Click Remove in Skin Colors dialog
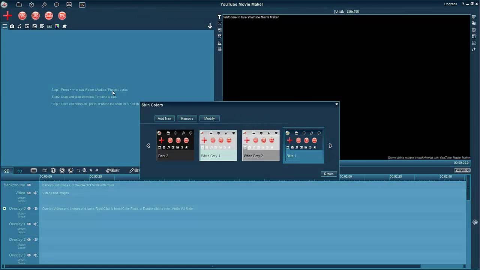The width and height of the screenshot is (480, 270). 187,118
